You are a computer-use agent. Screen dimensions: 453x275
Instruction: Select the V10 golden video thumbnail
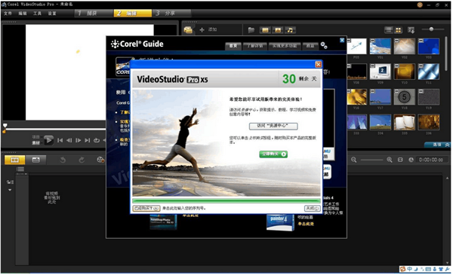click(x=405, y=72)
